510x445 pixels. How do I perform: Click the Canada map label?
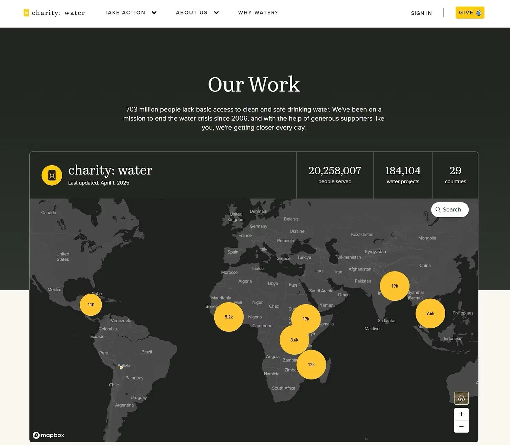(49, 212)
